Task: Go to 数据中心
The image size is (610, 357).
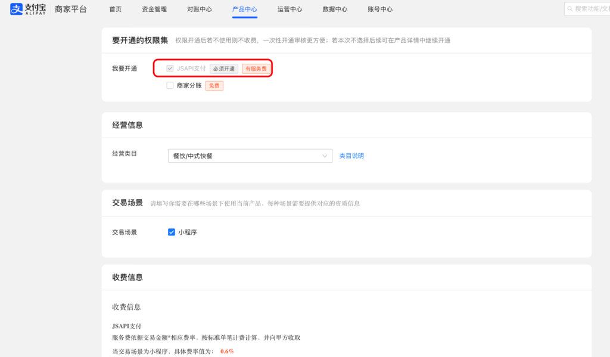Action: (335, 9)
